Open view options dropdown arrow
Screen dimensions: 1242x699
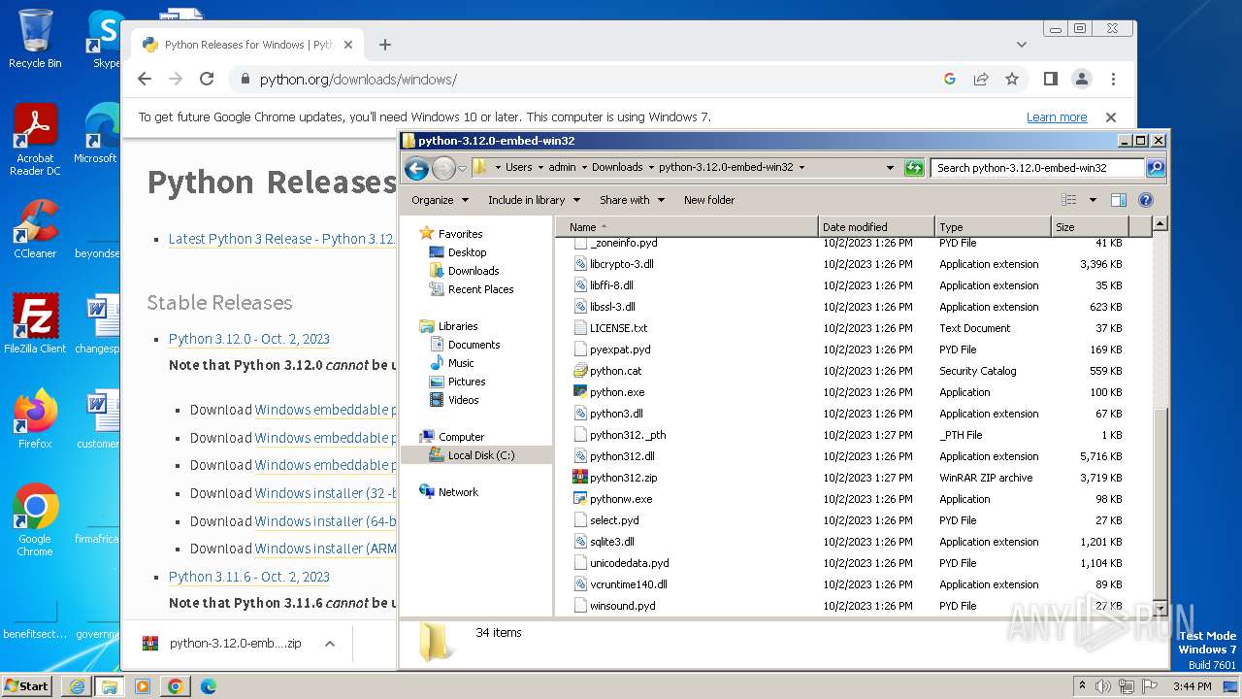[1092, 200]
